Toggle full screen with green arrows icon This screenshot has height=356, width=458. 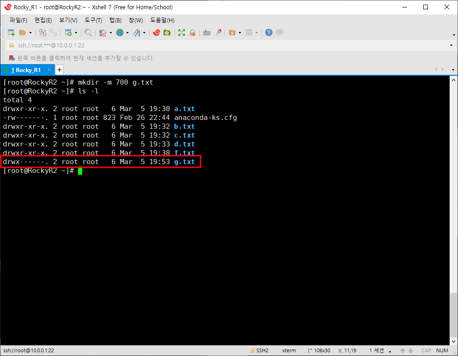(x=182, y=33)
